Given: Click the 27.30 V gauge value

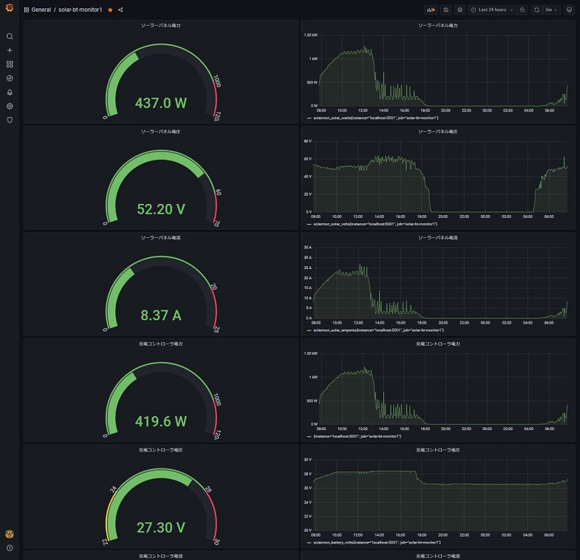Looking at the screenshot, I should [160, 528].
